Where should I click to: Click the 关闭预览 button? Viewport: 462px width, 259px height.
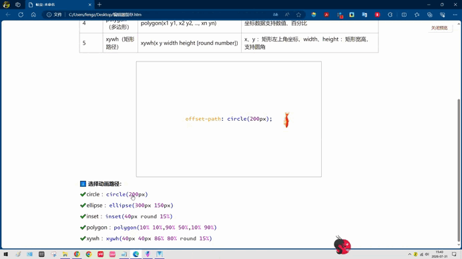(439, 27)
